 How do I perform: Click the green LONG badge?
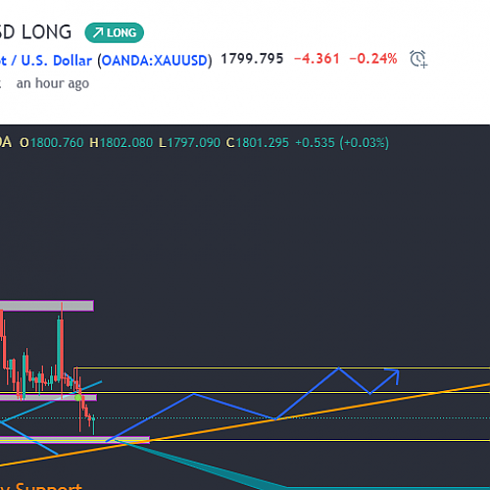coord(114,32)
